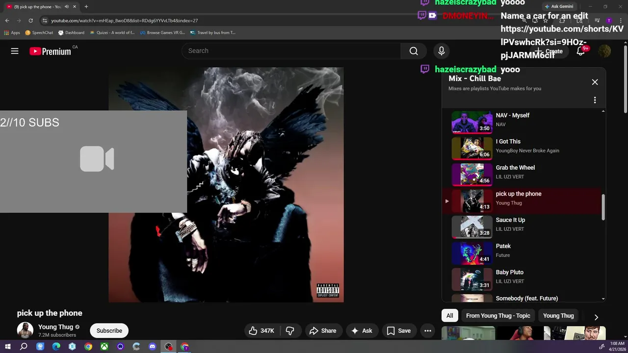Screen dimensions: 628x353
Task: Open Chrome profile T avatar
Action: pos(609,21)
